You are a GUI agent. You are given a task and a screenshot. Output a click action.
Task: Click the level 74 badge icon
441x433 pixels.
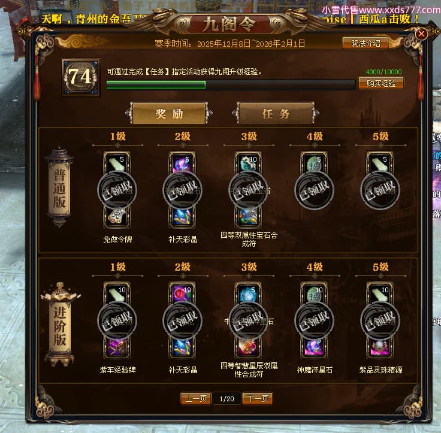point(81,77)
